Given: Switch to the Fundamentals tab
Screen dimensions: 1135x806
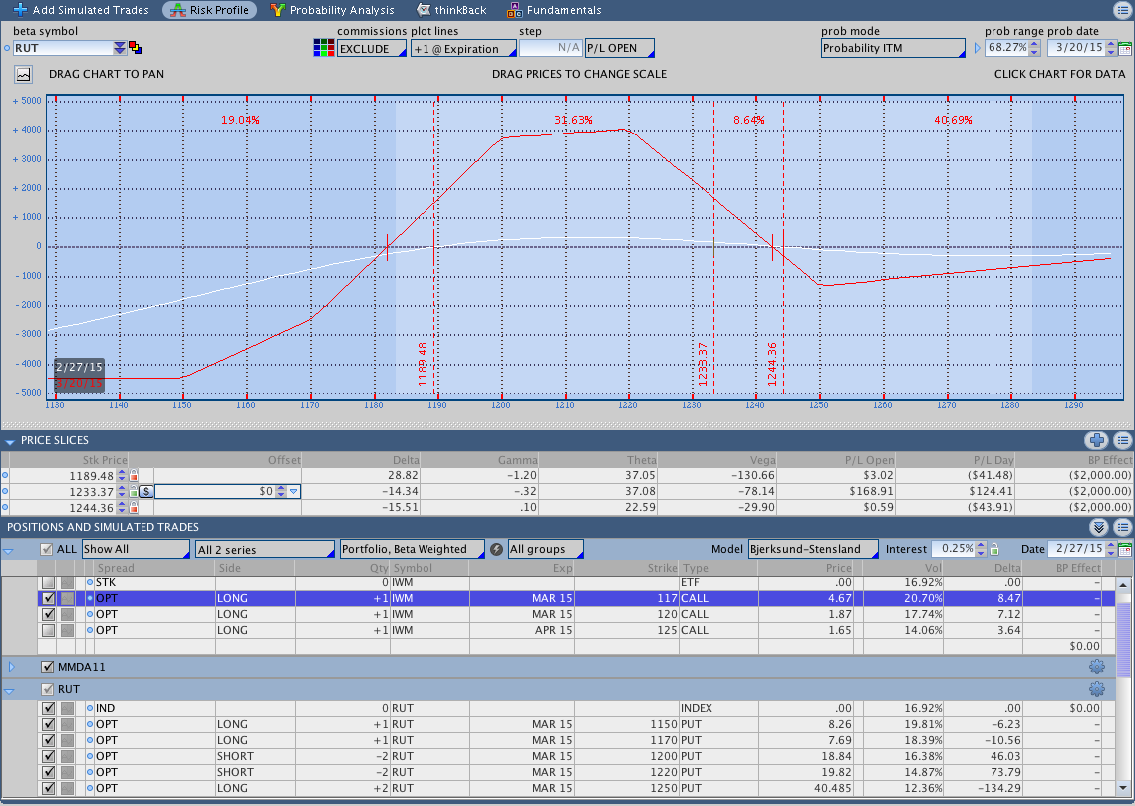Looking at the screenshot, I should pyautogui.click(x=554, y=10).
